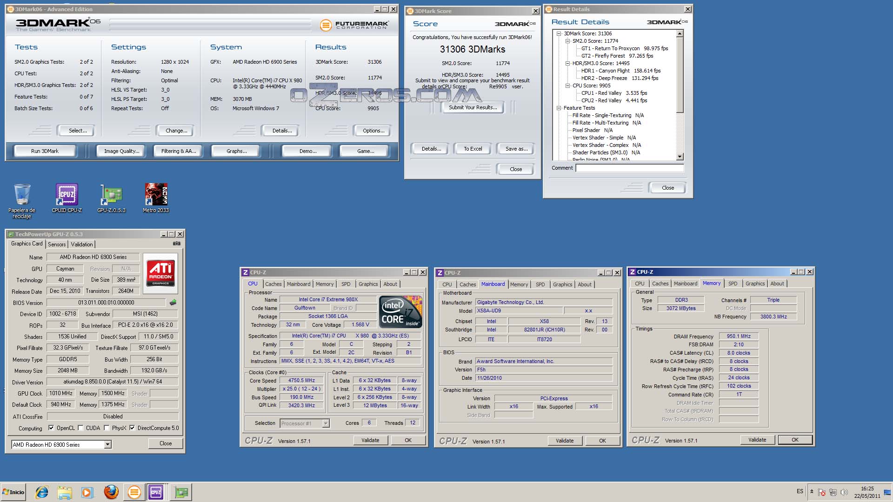Launch Firefox from the taskbar
The width and height of the screenshot is (893, 502).
point(111,492)
